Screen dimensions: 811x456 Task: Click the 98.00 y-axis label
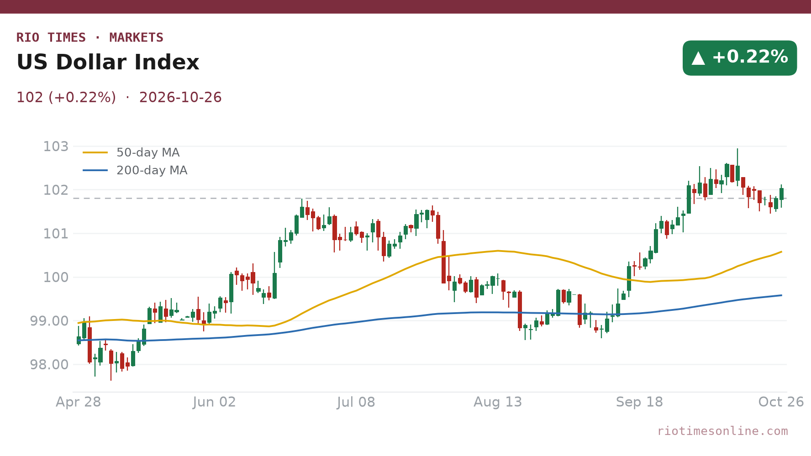49,365
